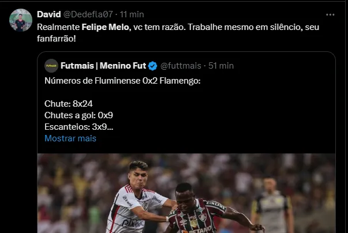Open the match photo thumbnail

pos(186,193)
